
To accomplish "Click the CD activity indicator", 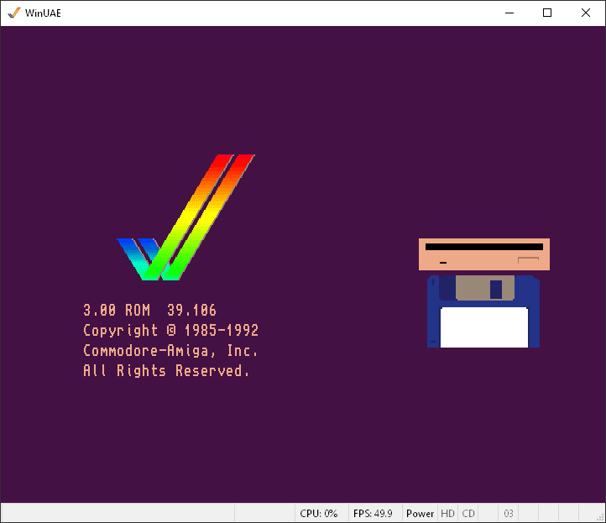I will (x=468, y=513).
